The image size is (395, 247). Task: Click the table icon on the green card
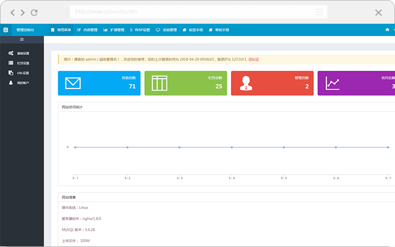click(x=159, y=83)
